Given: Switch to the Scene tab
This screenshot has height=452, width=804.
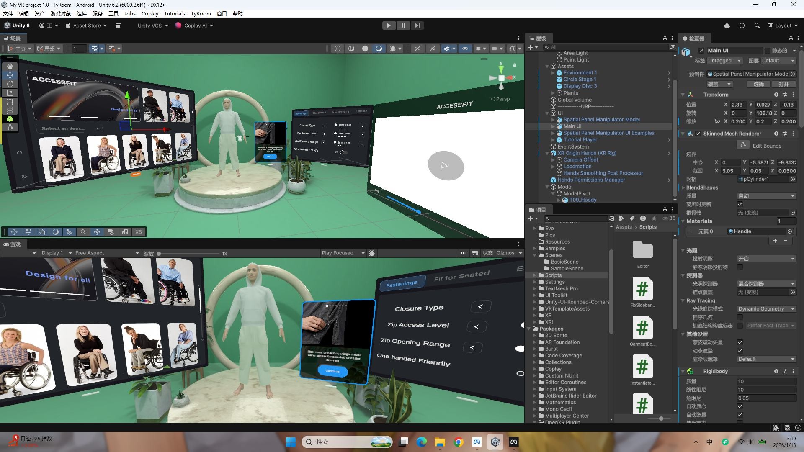Looking at the screenshot, I should coord(13,38).
